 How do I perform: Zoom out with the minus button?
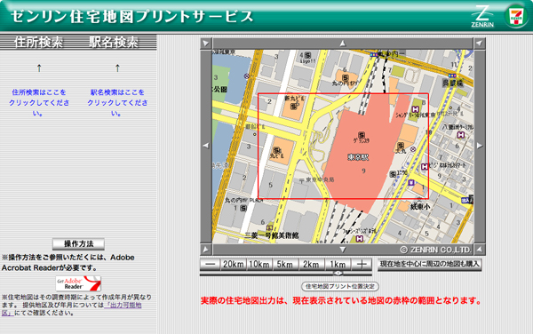coord(211,265)
